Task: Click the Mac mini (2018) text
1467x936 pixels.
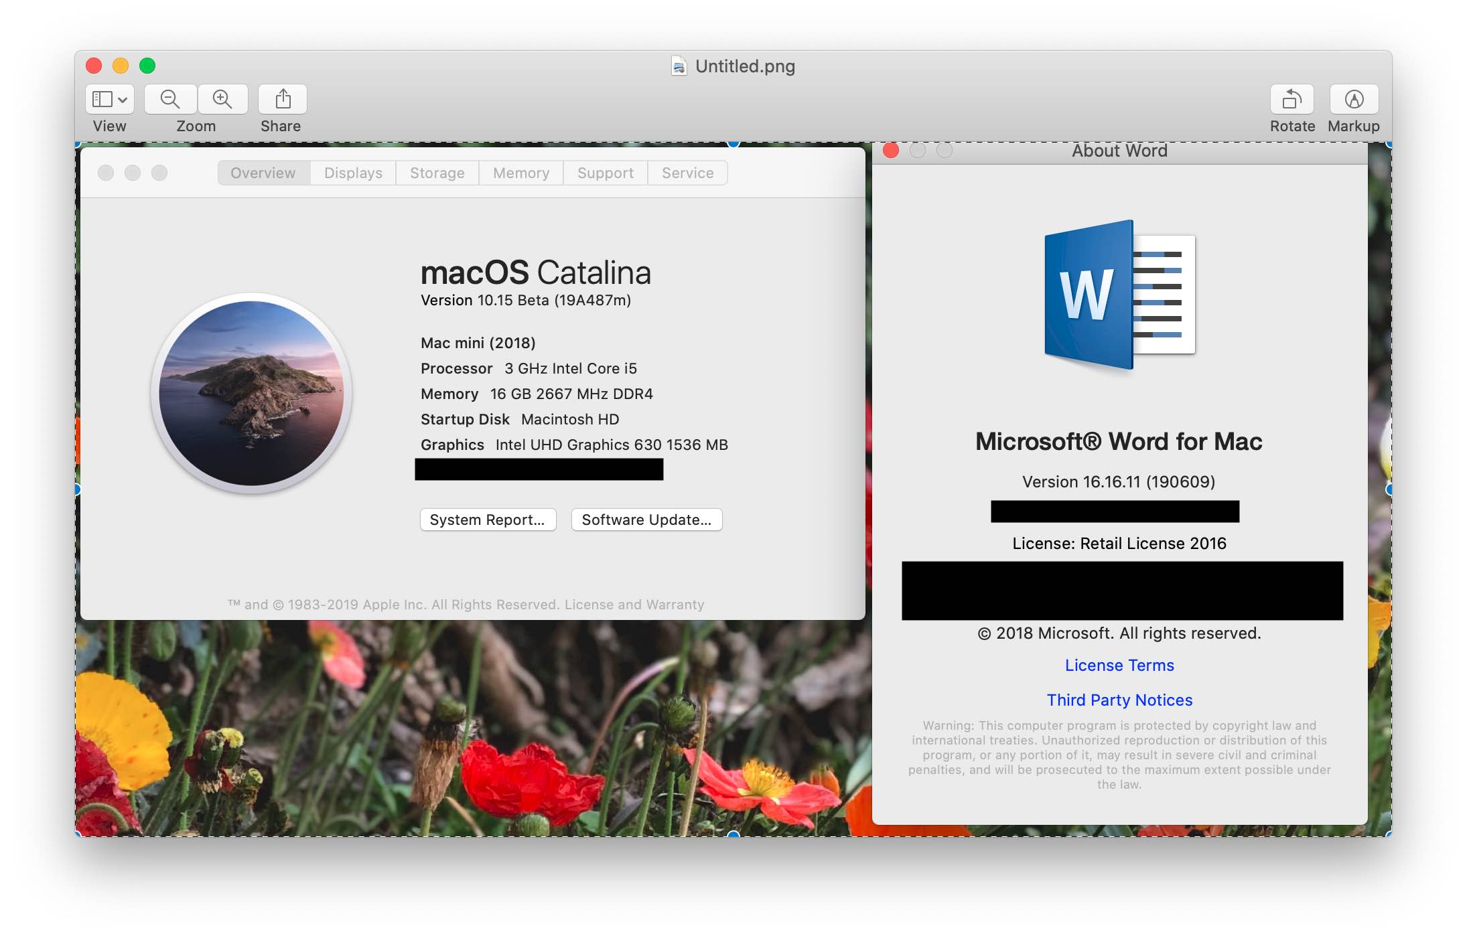Action: (478, 343)
